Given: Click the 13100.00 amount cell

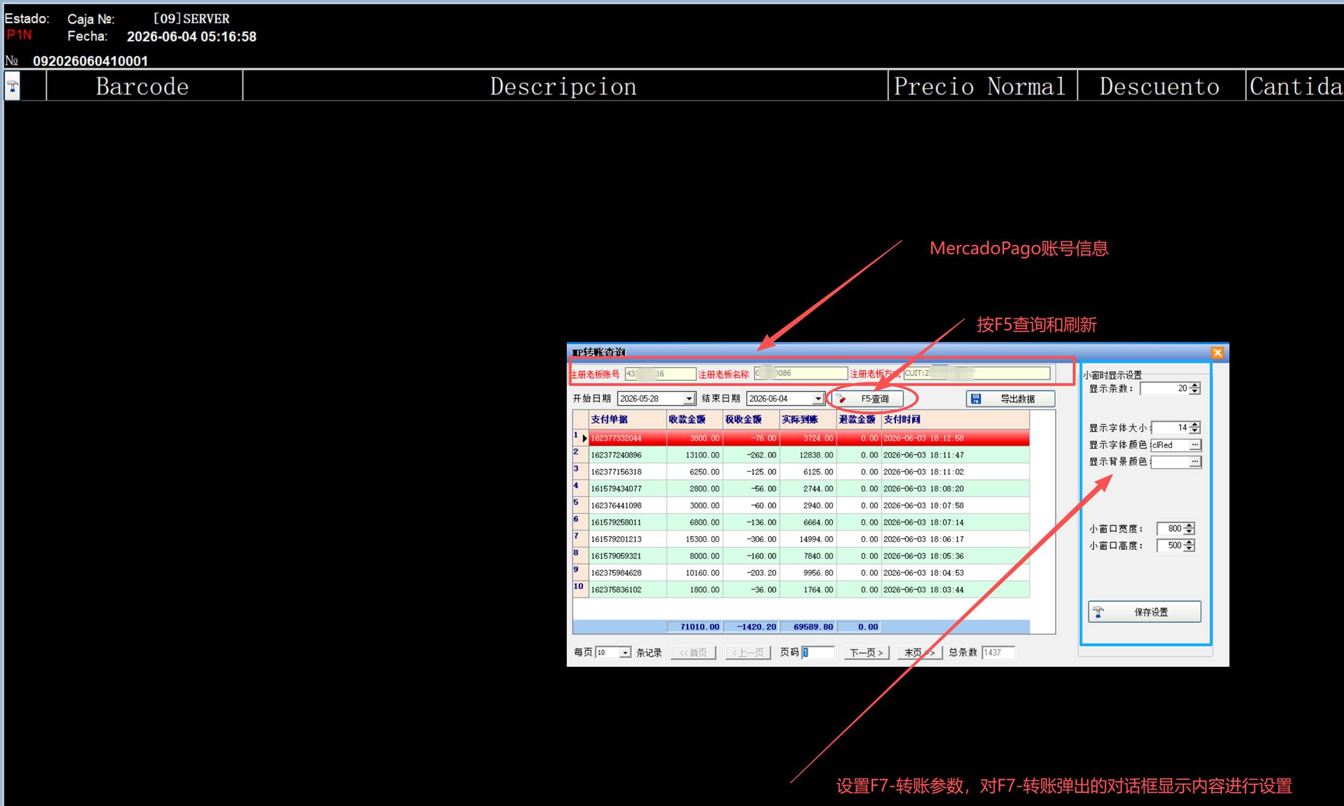Looking at the screenshot, I should point(694,455).
